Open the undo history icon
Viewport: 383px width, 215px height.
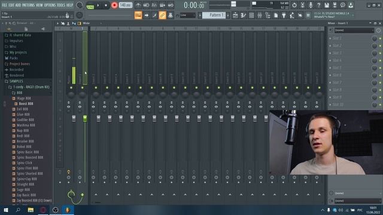tap(294, 5)
